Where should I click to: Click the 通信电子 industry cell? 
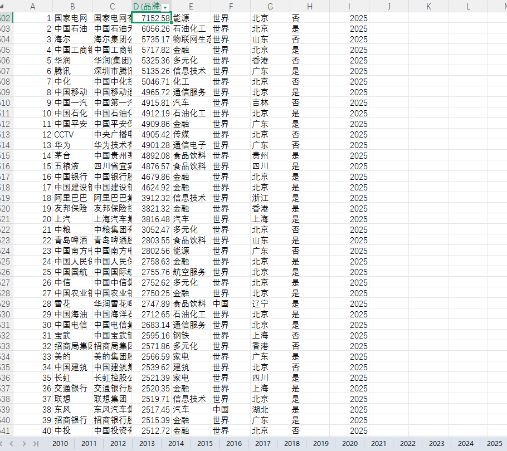191,145
